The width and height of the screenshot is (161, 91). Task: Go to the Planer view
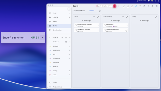click(59, 22)
